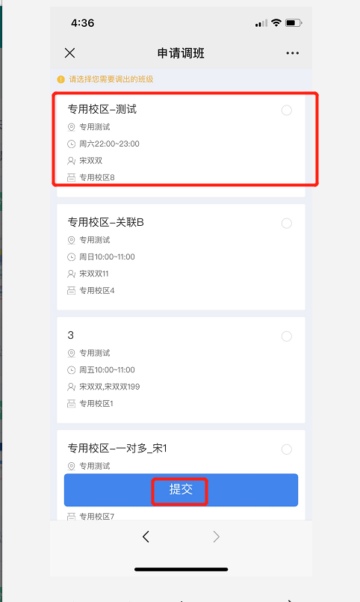Open the 专用校区-关联B class card title

pos(106,222)
